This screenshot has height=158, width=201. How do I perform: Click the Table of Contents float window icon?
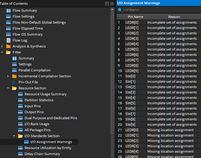112,4
